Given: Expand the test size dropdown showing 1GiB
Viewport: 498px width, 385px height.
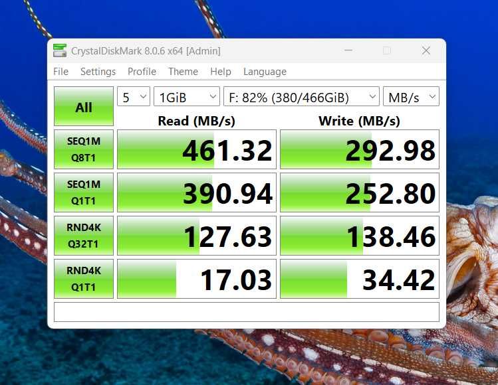Looking at the screenshot, I should [187, 96].
